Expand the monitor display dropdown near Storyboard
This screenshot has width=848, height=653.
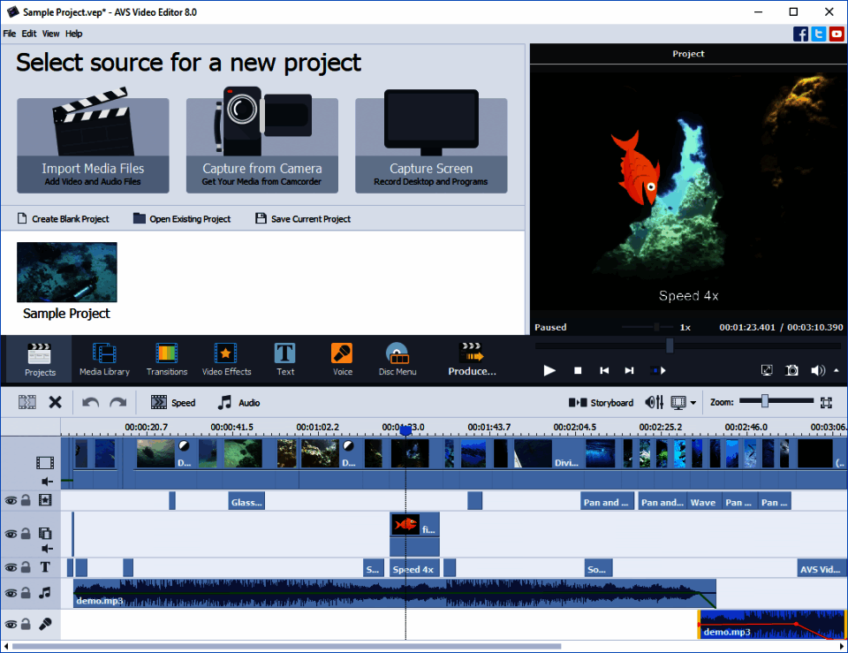click(x=694, y=402)
